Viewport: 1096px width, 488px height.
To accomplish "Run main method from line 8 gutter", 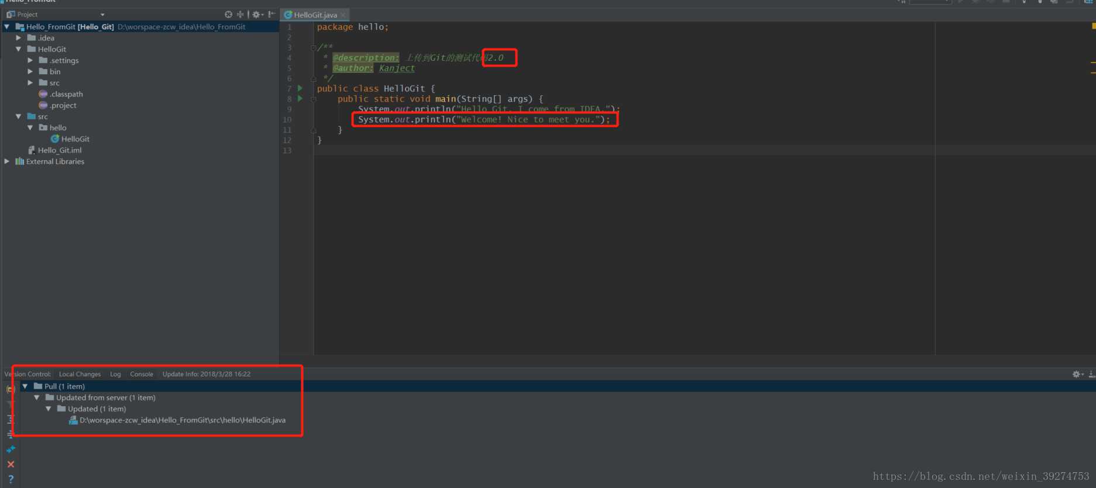I will click(x=300, y=99).
